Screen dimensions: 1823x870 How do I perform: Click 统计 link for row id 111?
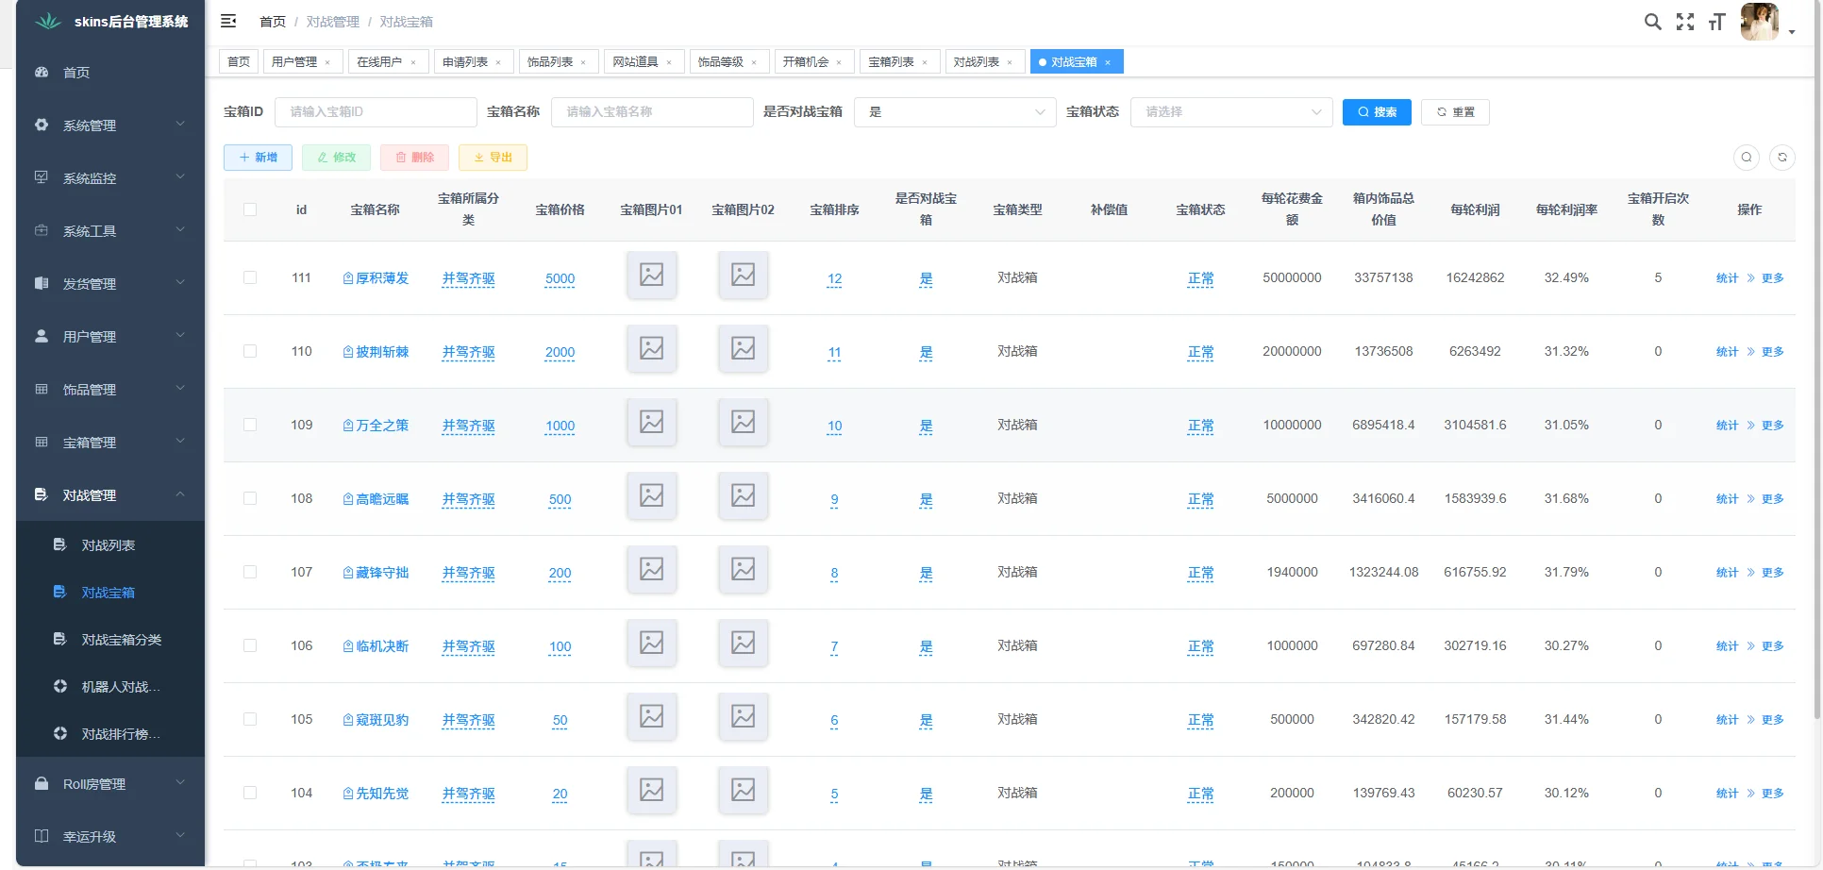point(1727,277)
